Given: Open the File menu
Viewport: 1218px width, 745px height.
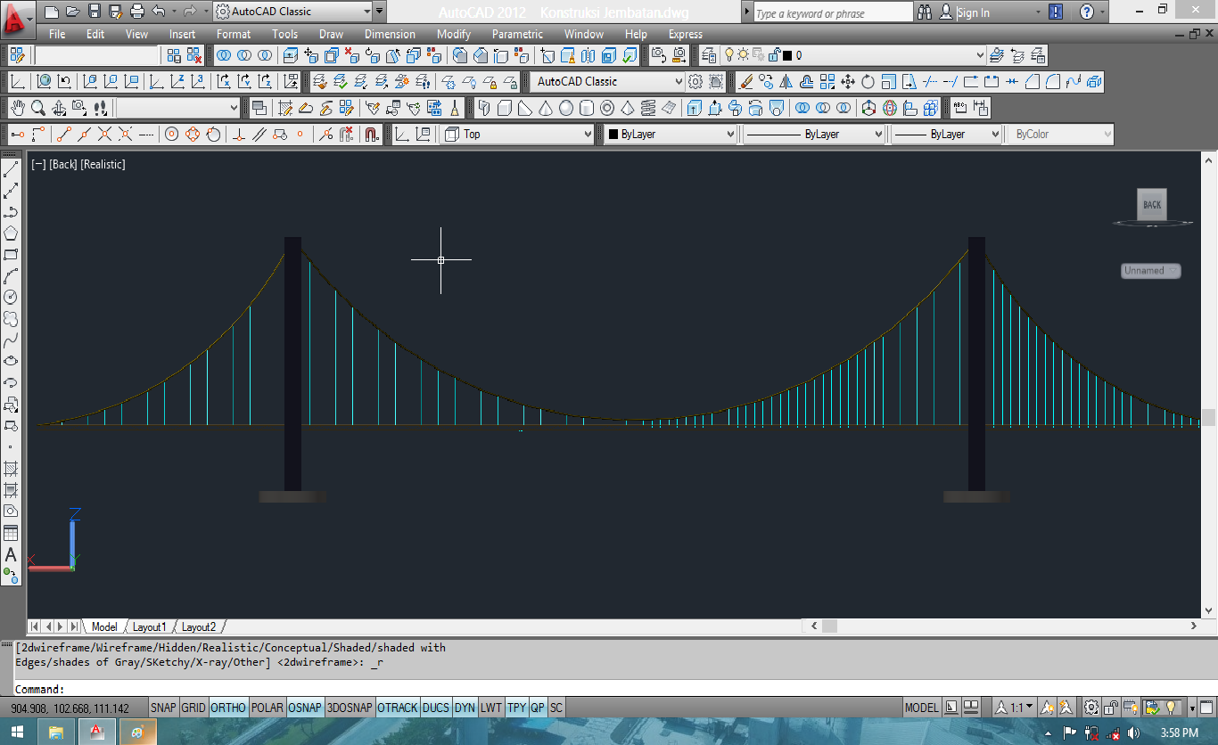Looking at the screenshot, I should [x=57, y=34].
